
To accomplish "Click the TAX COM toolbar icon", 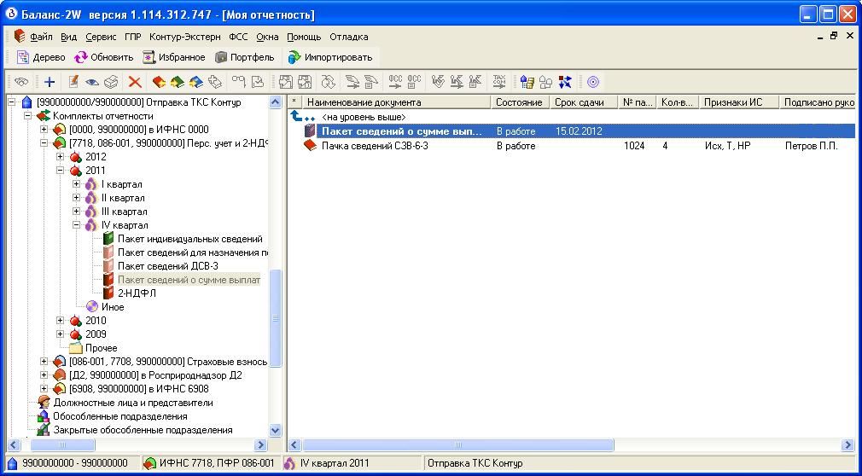I will click(499, 82).
